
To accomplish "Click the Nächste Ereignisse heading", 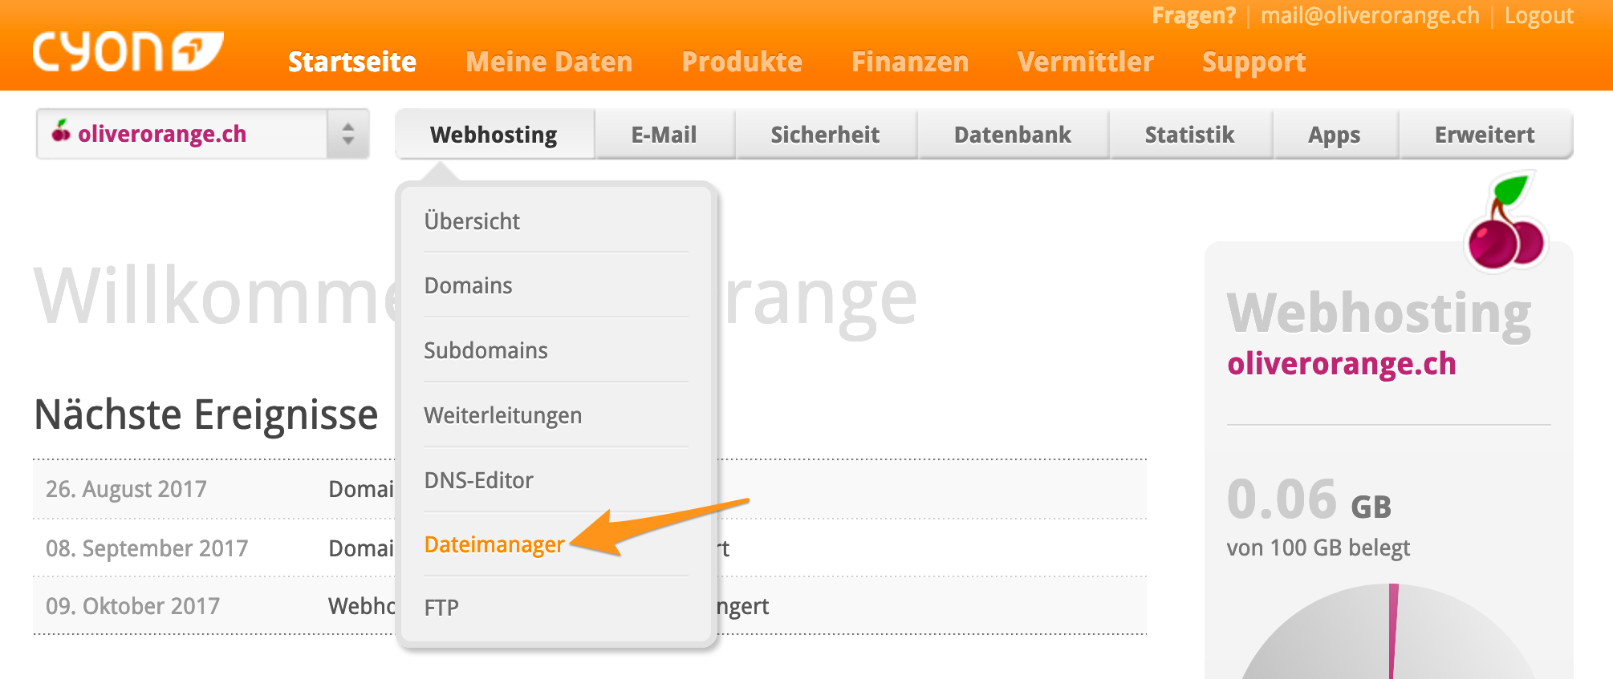I will tap(206, 415).
